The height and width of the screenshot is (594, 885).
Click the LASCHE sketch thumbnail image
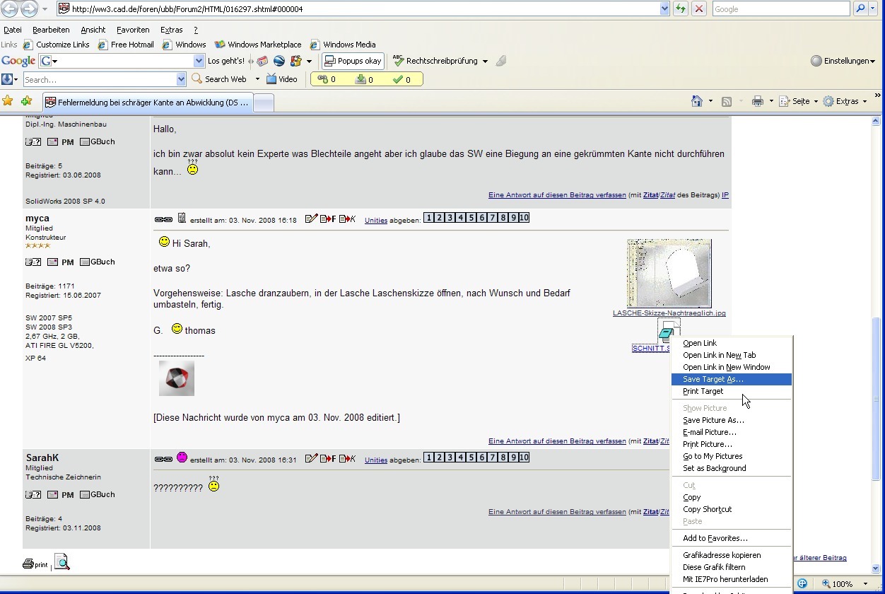coord(669,273)
